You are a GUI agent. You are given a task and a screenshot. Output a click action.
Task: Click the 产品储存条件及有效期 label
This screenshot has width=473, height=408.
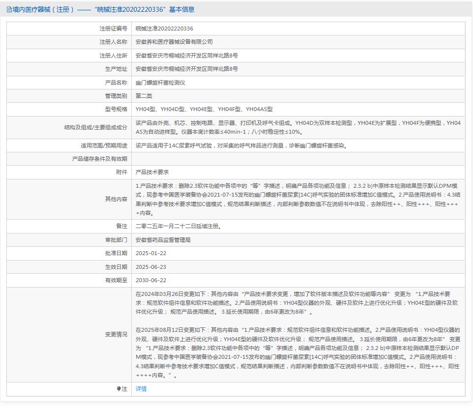99,159
